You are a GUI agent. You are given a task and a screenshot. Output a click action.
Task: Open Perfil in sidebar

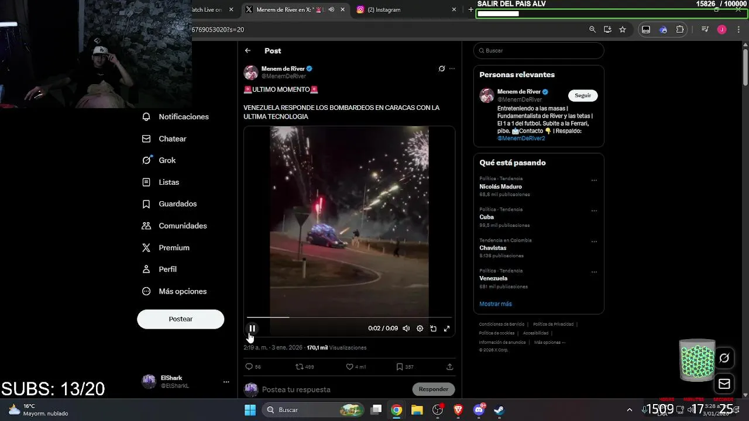point(160,270)
